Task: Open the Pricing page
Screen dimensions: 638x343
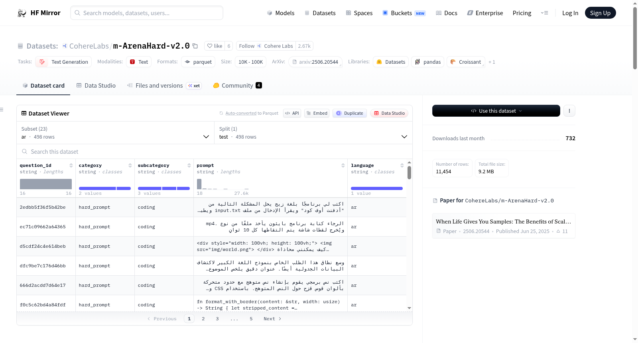Action: coord(522,13)
